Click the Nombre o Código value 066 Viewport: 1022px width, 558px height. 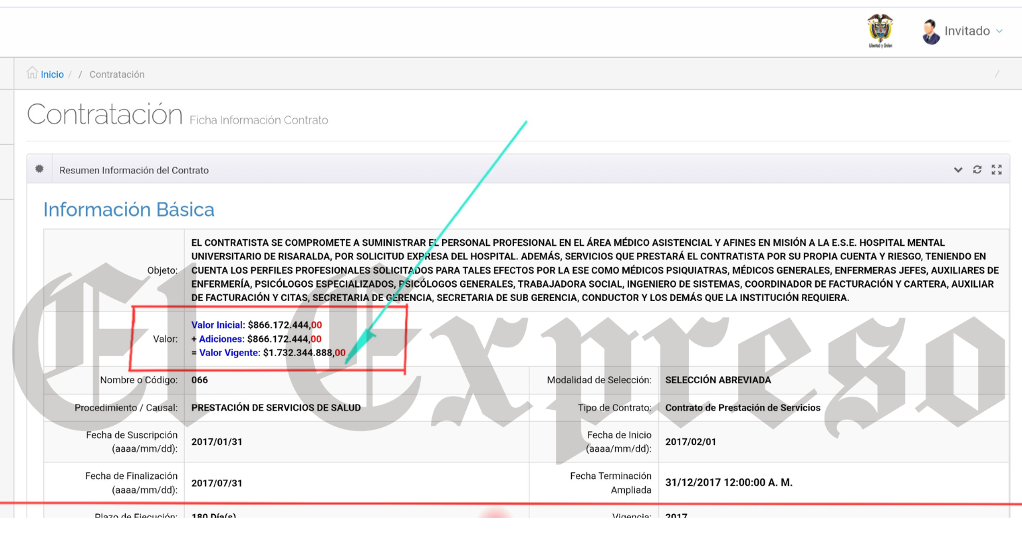pyautogui.click(x=199, y=380)
